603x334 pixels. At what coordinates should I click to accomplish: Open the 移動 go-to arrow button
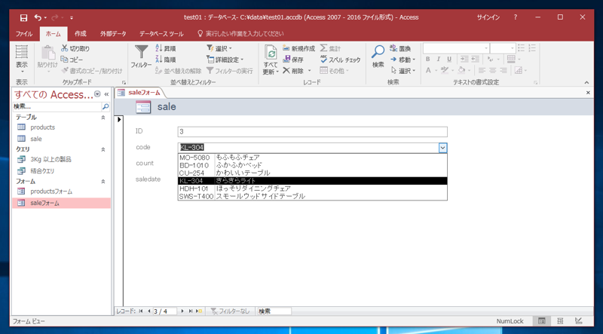[403, 60]
